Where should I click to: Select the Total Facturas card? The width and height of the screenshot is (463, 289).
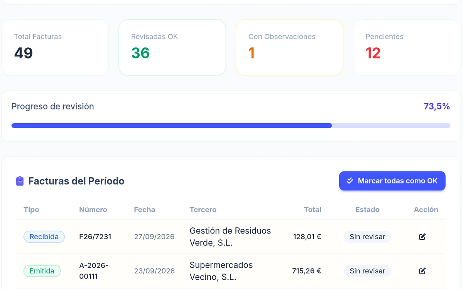tap(55, 47)
